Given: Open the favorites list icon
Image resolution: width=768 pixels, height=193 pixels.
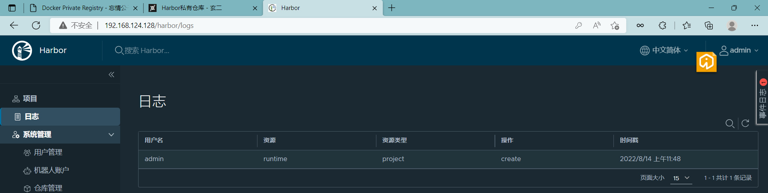Looking at the screenshot, I should (687, 26).
